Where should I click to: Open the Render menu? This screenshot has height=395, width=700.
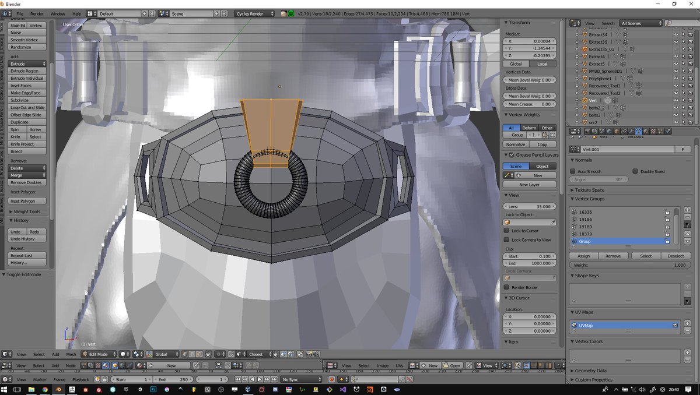37,13
